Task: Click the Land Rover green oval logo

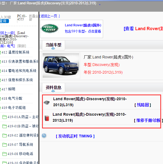Action: (x=50, y=29)
